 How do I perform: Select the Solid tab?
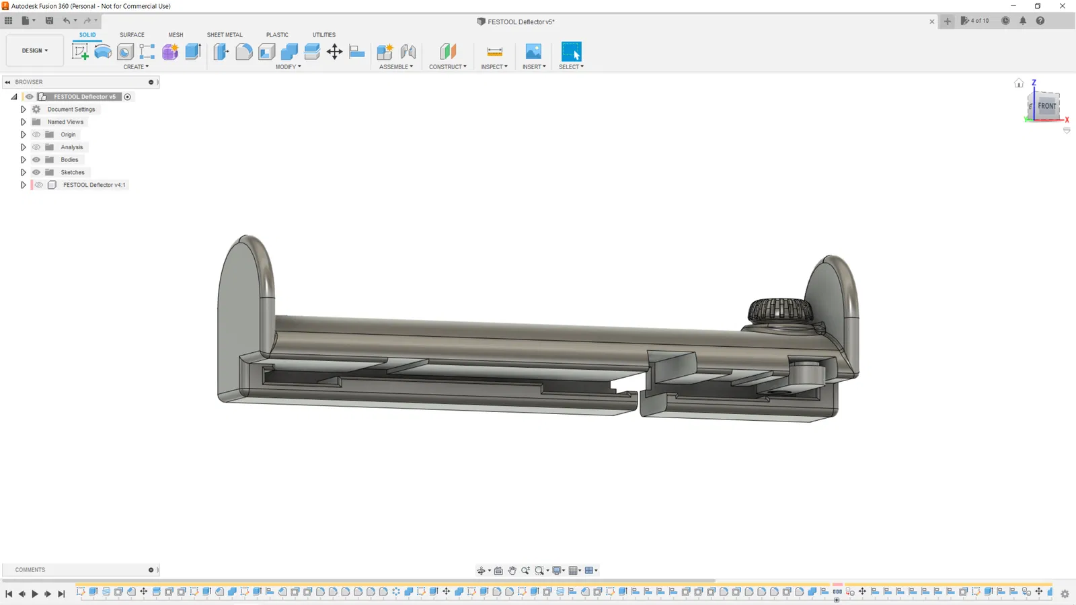(87, 35)
